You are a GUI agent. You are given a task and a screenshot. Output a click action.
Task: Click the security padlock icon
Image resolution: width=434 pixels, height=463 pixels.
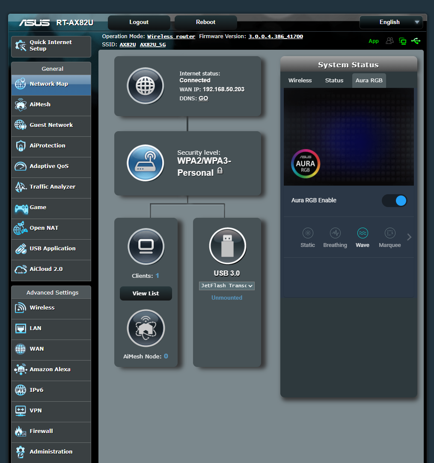[220, 171]
